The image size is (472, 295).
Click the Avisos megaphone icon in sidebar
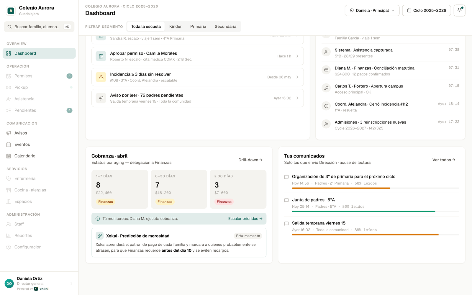(x=9, y=133)
